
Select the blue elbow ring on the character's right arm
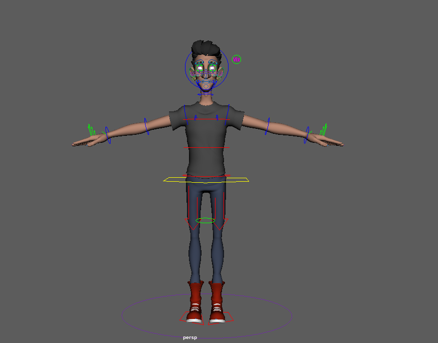point(146,125)
